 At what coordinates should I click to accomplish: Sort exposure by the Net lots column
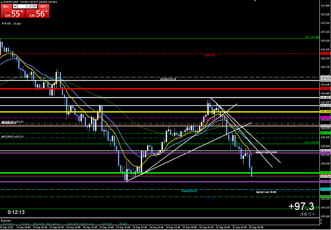click(x=106, y=224)
